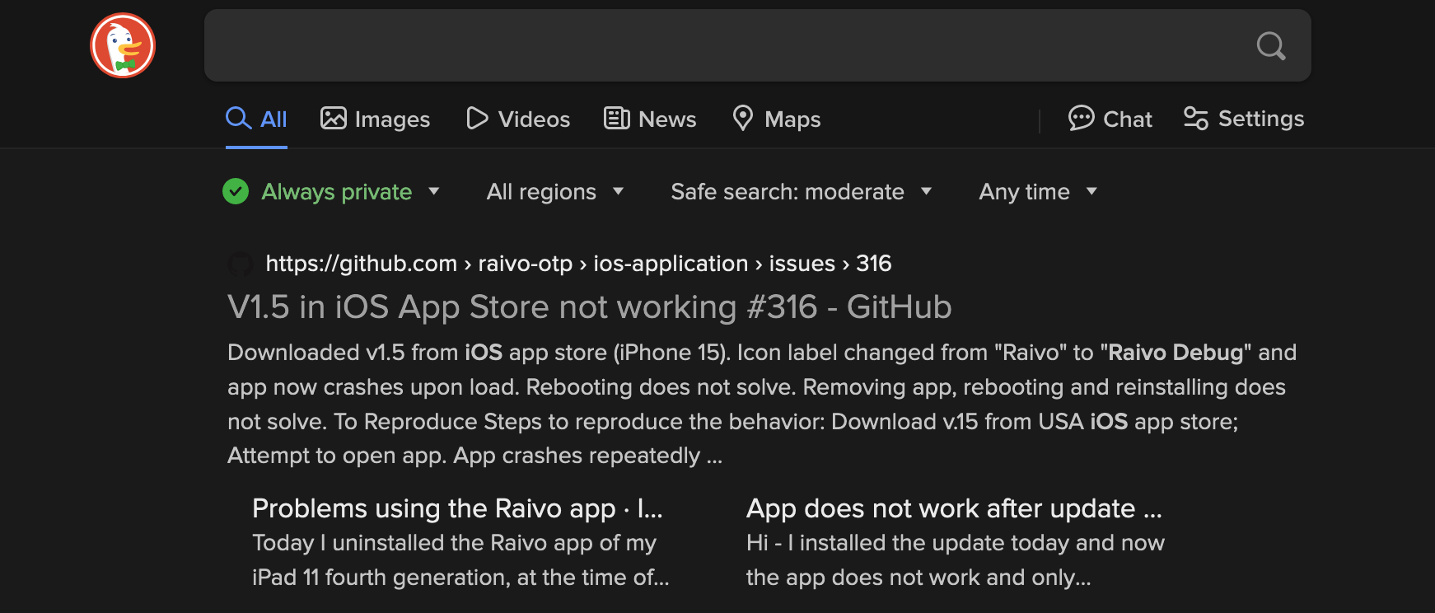Click the Maps location pin icon
The height and width of the screenshot is (613, 1435).
[x=743, y=119]
